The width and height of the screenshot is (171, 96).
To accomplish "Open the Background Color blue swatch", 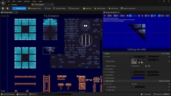I will coord(138,78).
